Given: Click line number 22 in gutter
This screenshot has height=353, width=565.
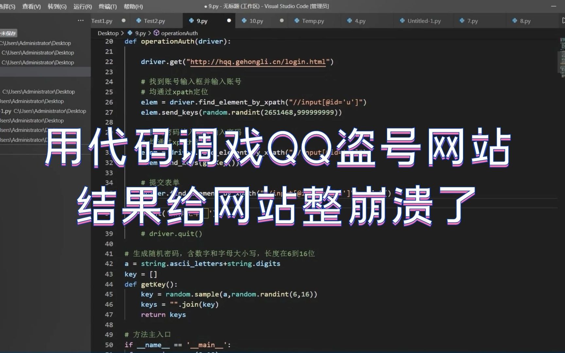Looking at the screenshot, I should [x=109, y=61].
